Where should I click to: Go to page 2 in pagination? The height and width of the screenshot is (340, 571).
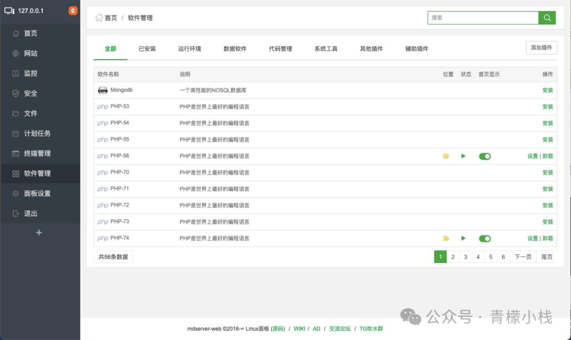(x=453, y=257)
